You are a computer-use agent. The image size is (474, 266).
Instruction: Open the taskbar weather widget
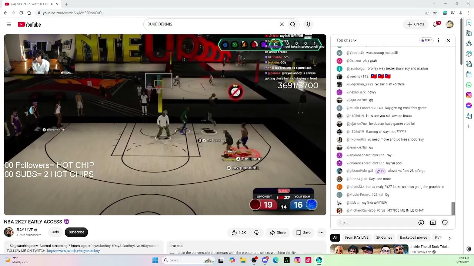pos(17,260)
